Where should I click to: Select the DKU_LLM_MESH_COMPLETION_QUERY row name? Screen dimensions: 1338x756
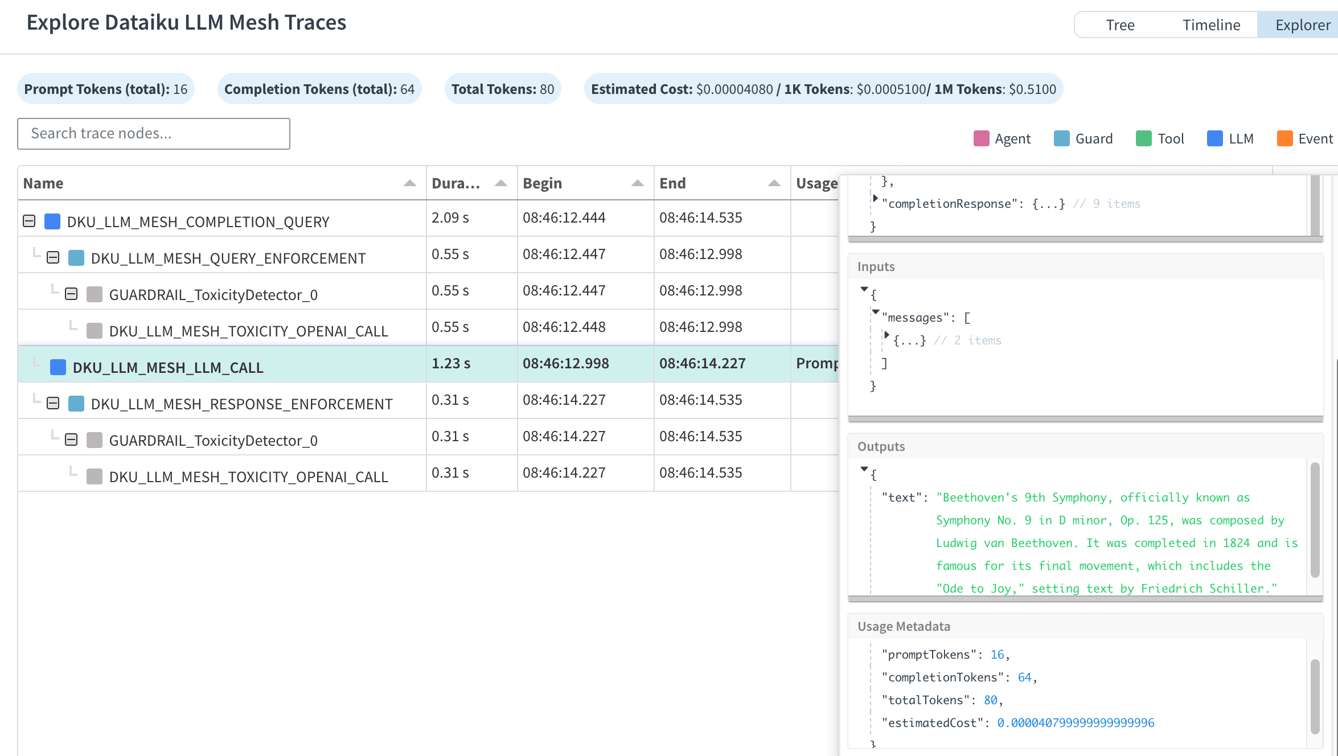tap(198, 221)
